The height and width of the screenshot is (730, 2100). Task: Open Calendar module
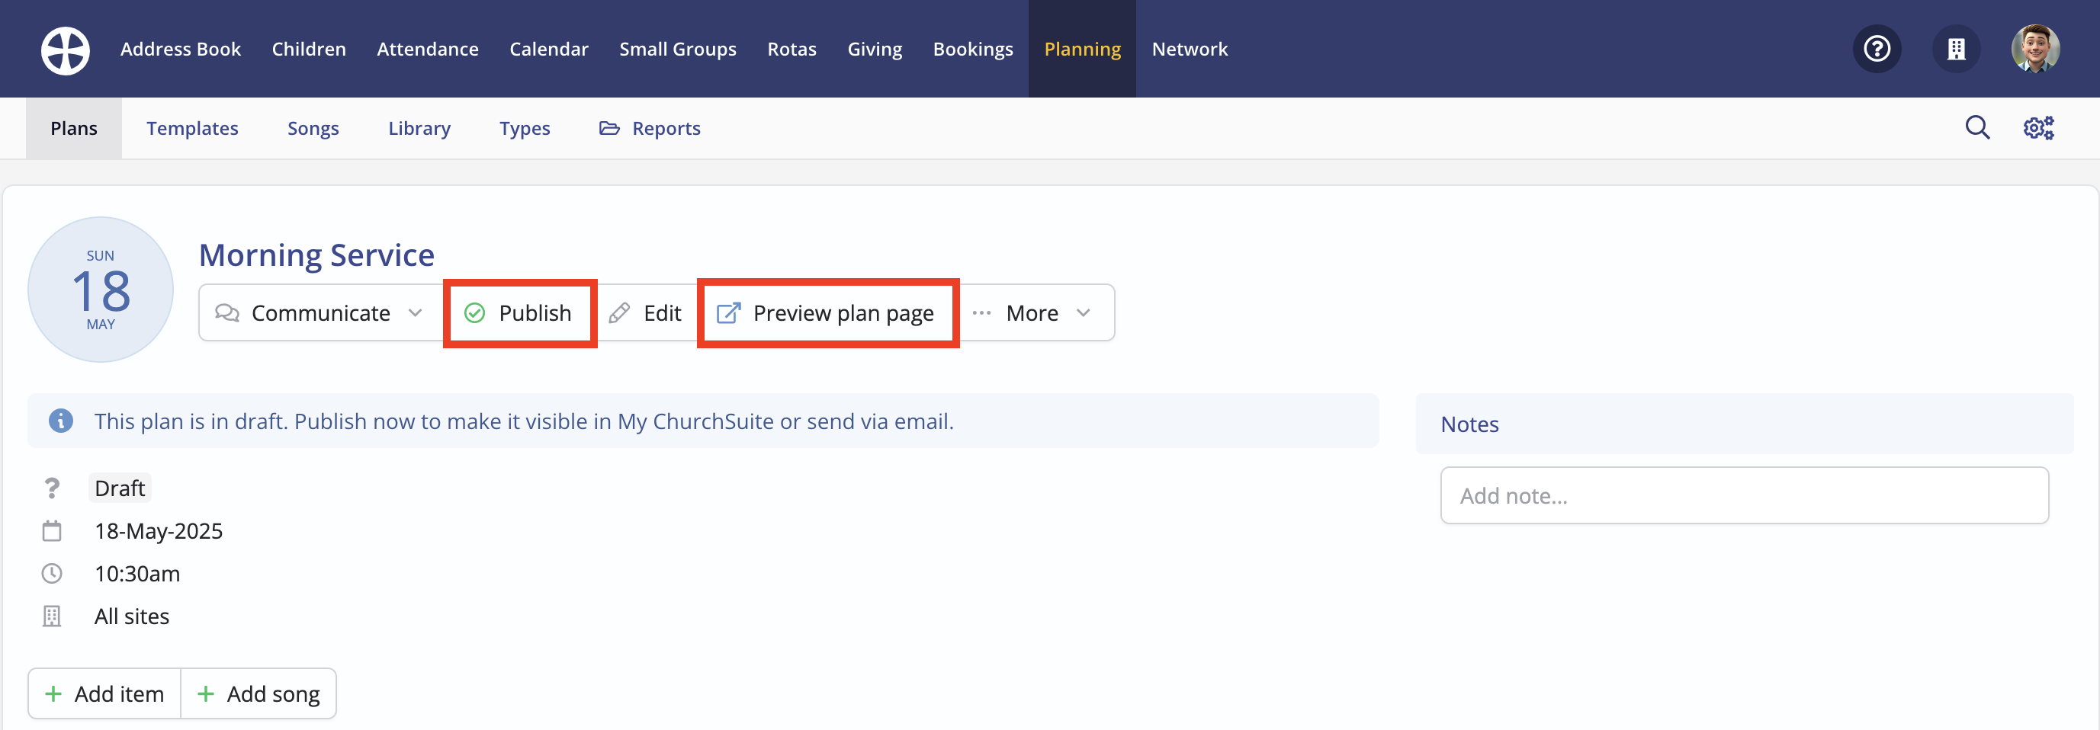(549, 49)
